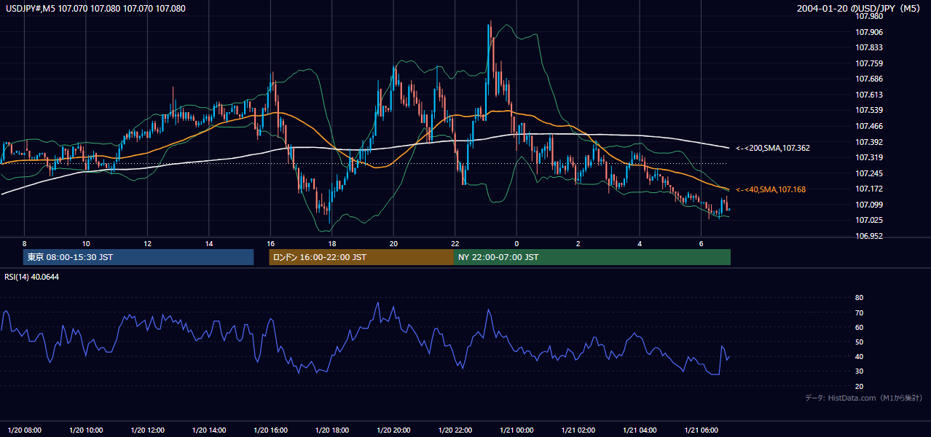Click the 106.952 price axis label
The image size is (931, 437).
pos(868,236)
